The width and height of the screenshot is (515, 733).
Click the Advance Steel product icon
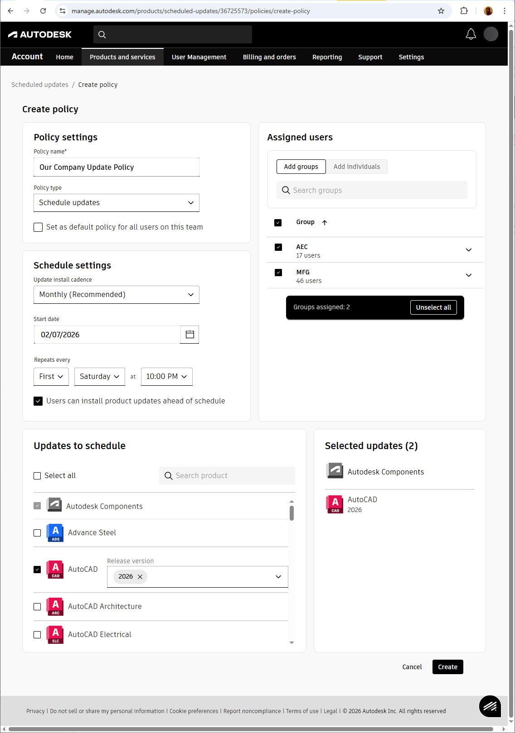(x=55, y=533)
